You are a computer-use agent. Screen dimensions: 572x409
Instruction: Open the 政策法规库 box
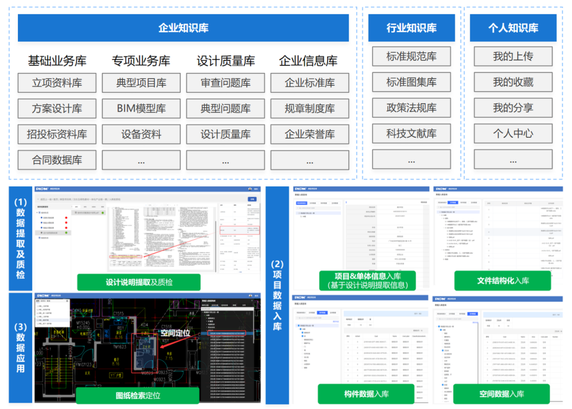tap(412, 108)
